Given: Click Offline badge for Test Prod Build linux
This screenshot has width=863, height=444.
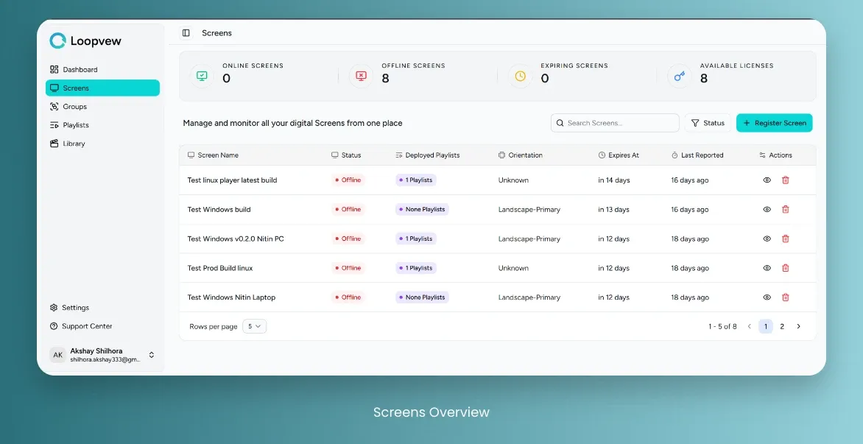Looking at the screenshot, I should coord(348,268).
